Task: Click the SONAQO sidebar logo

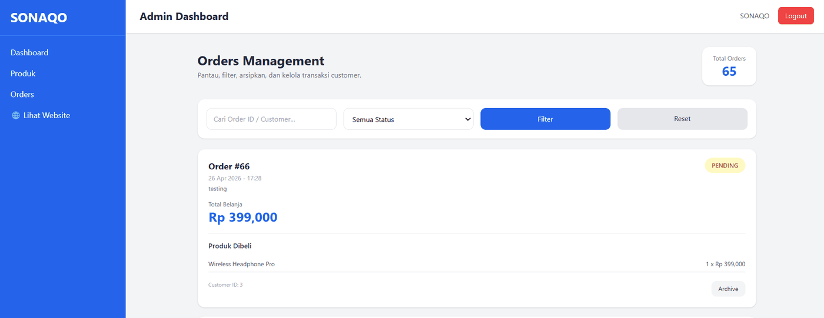Action: pyautogui.click(x=39, y=18)
